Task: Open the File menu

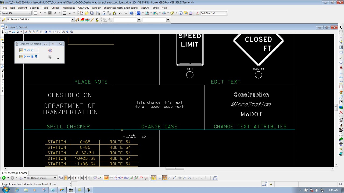Action: pos(5,8)
